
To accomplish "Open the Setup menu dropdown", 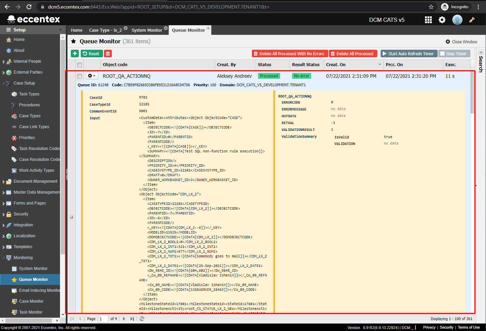I will coord(32,30).
